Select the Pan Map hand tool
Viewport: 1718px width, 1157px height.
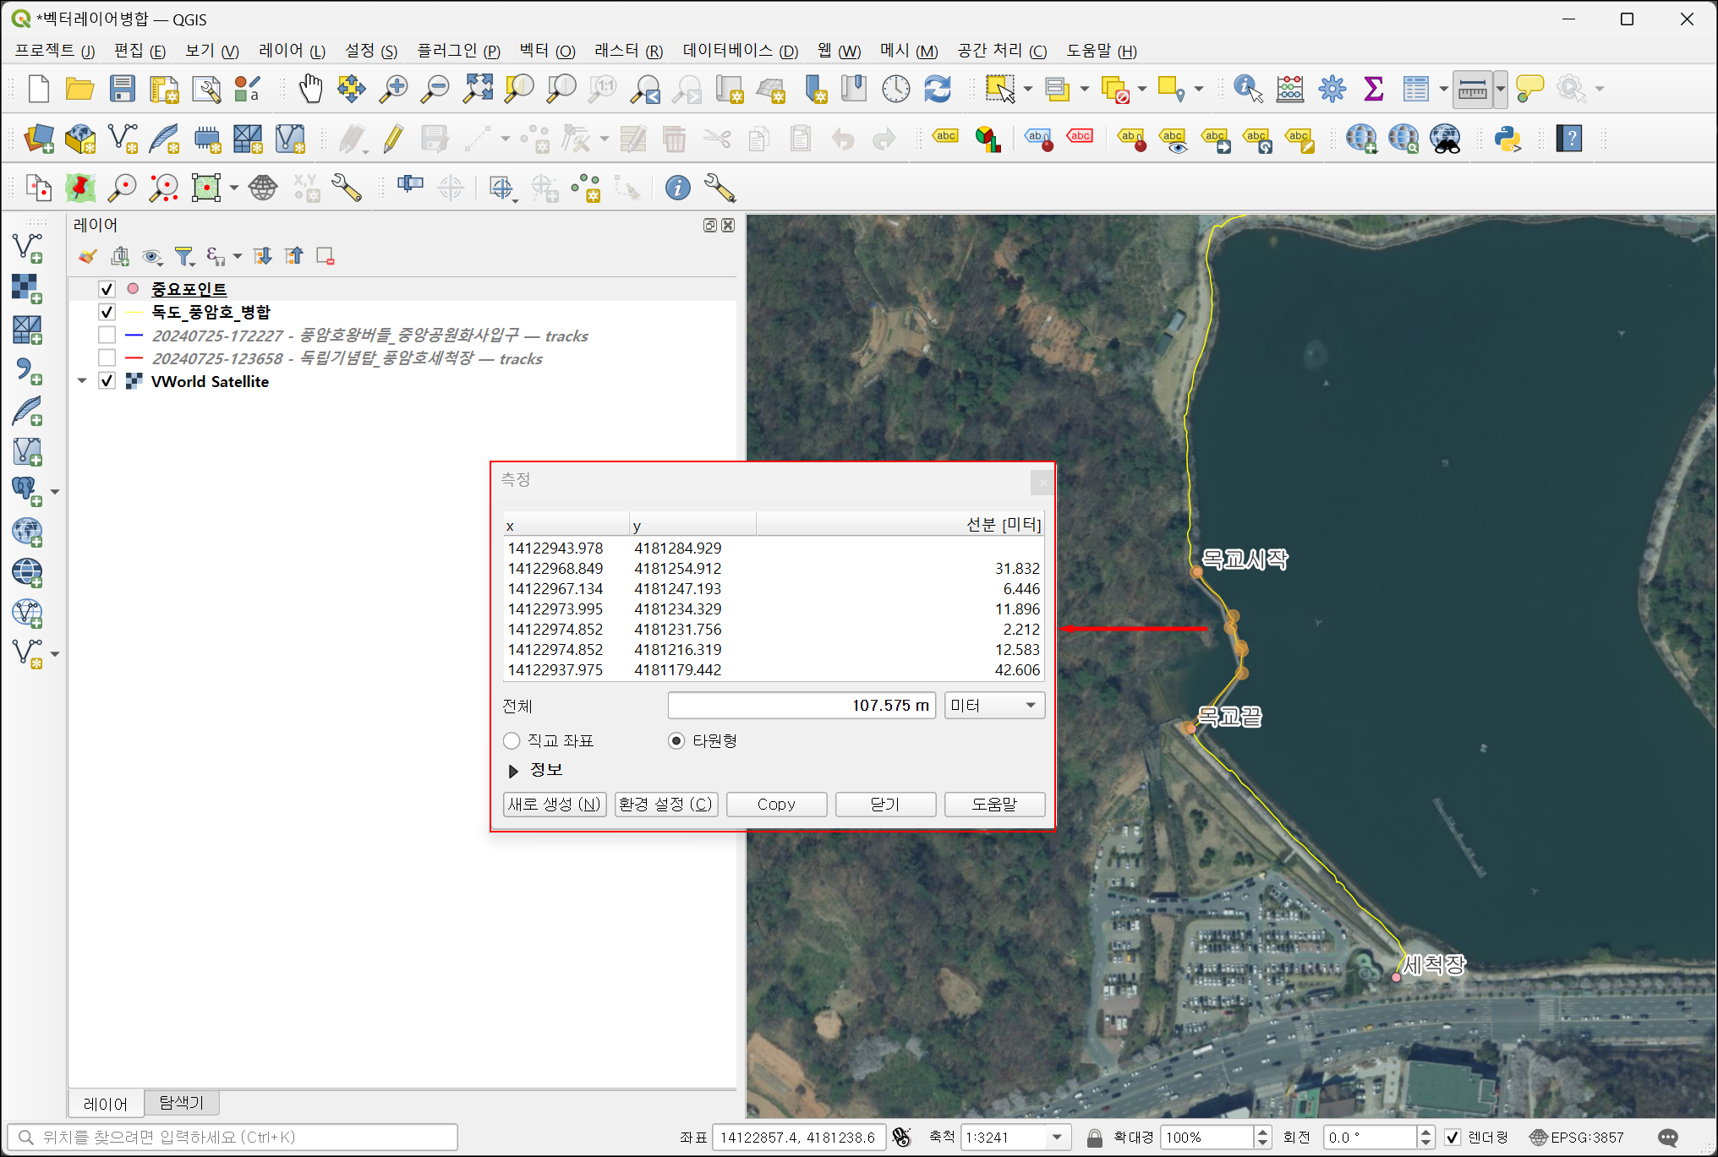pos(310,89)
